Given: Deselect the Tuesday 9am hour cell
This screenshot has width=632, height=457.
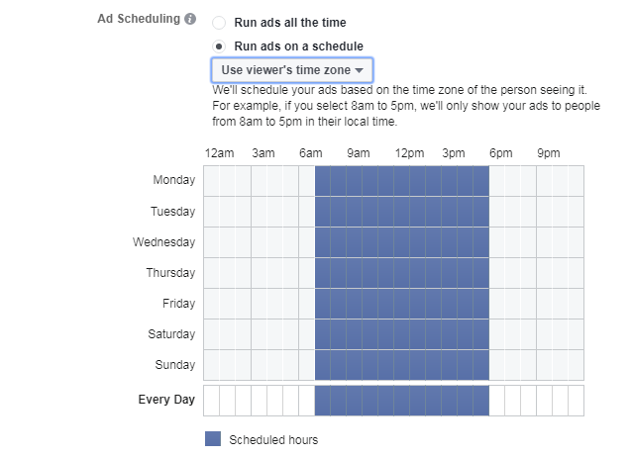Looking at the screenshot, I should tap(354, 211).
